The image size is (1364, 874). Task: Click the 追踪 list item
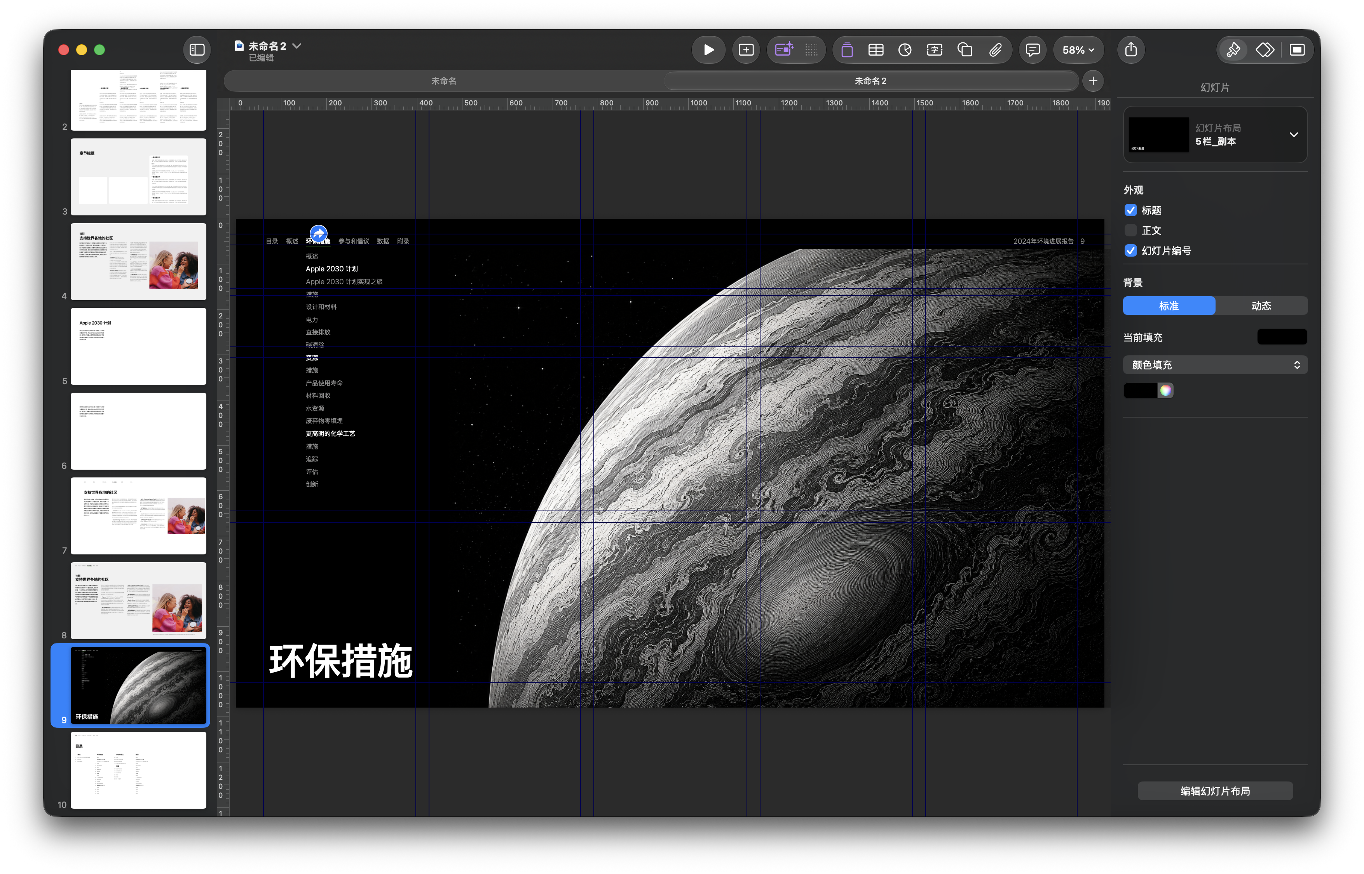tap(312, 459)
